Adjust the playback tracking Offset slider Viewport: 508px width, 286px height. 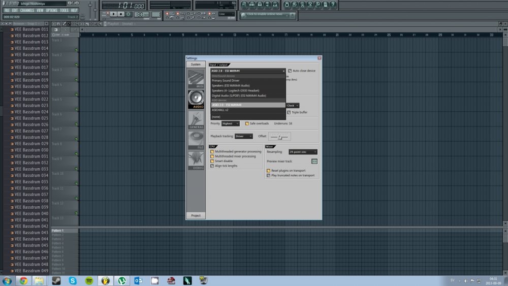click(x=279, y=136)
